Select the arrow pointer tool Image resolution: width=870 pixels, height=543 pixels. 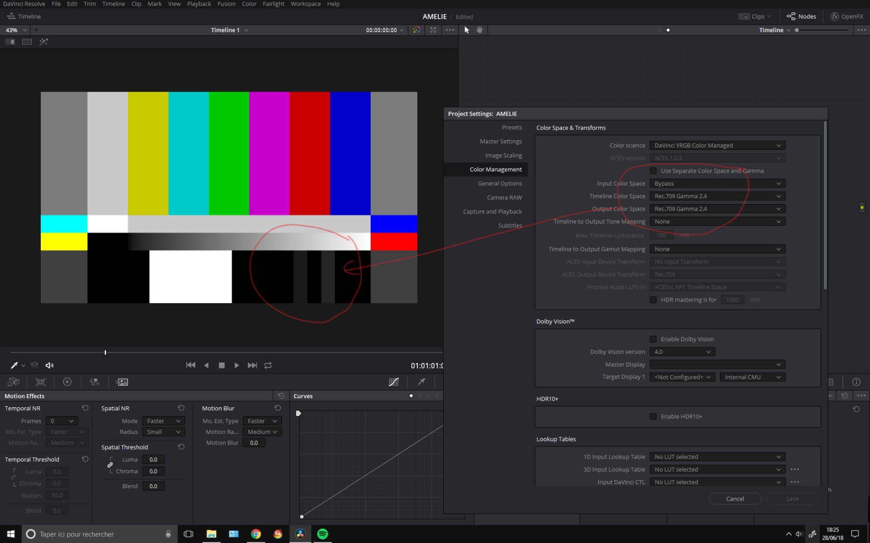pos(467,30)
